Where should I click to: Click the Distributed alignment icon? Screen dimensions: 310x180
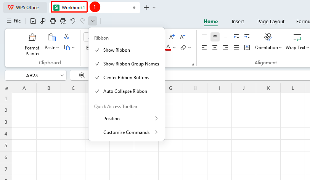pyautogui.click(x=247, y=48)
